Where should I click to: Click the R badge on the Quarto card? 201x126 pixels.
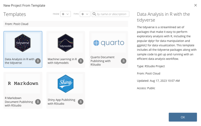[x=123, y=61]
